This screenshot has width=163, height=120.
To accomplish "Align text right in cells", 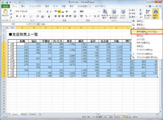I will [63, 16].
